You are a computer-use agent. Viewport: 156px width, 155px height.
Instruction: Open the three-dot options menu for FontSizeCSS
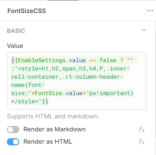(150, 11)
